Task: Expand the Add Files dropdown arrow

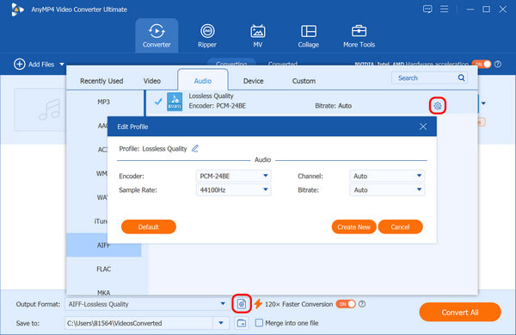Action: (62, 65)
